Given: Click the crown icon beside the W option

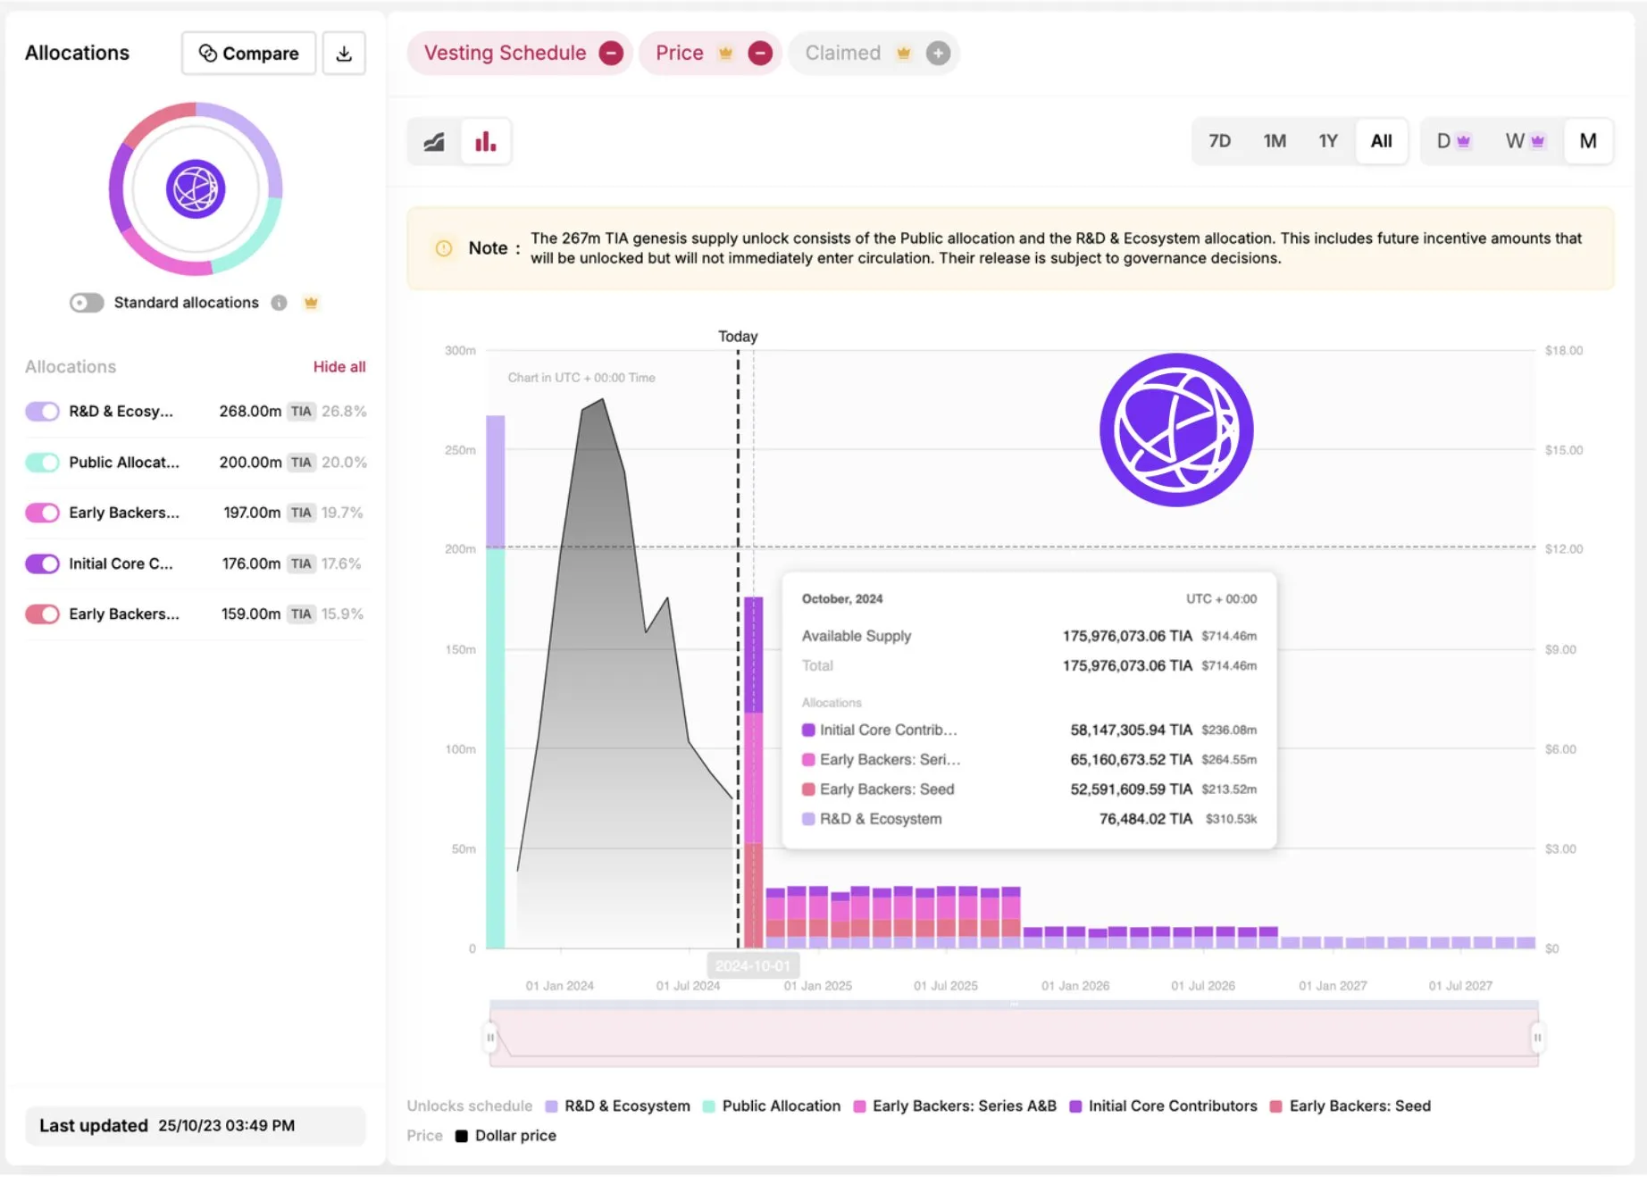Looking at the screenshot, I should click(x=1538, y=141).
